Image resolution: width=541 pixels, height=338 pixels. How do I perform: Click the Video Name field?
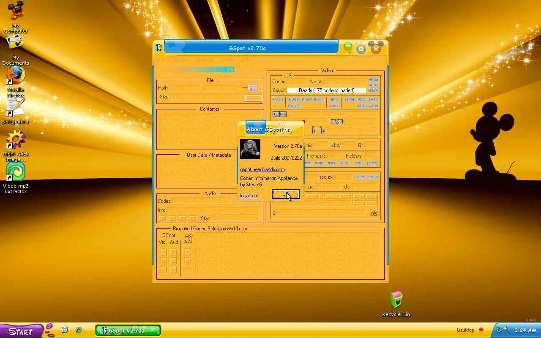(344, 82)
